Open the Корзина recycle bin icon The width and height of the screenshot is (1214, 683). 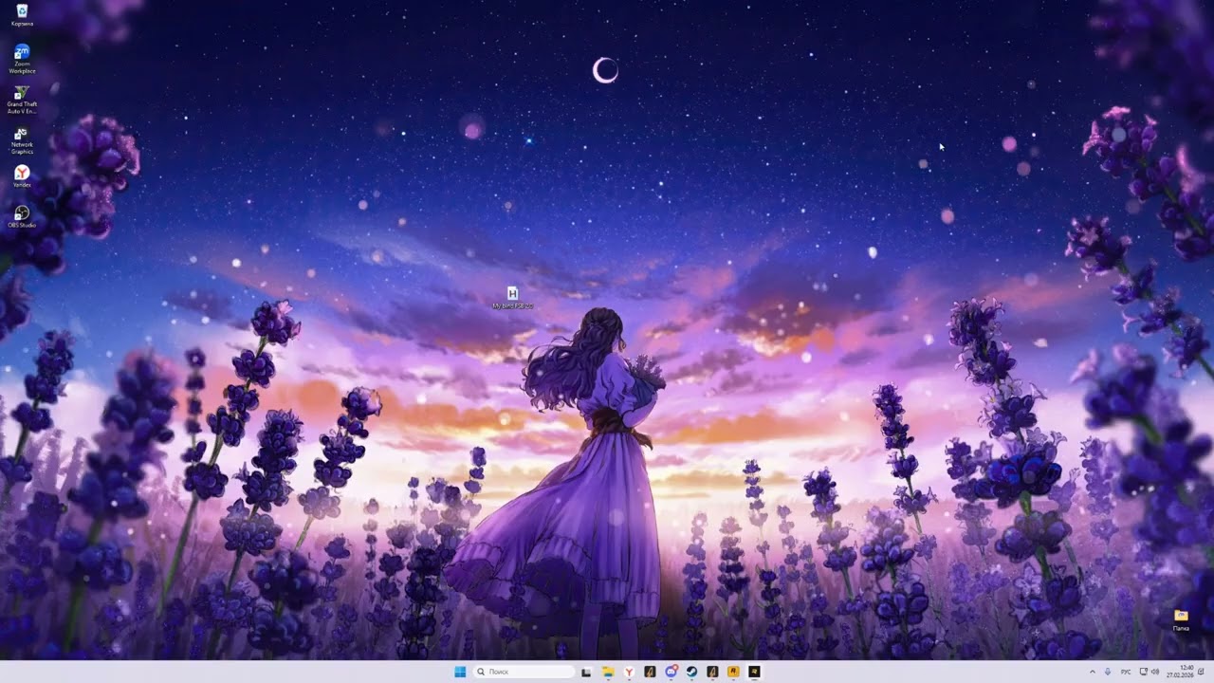(x=22, y=14)
